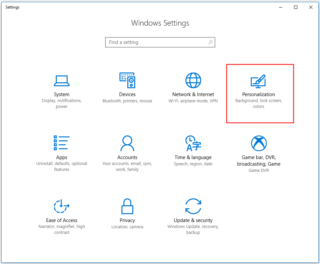Focus the Find a setting search box
This screenshot has width=320, height=264.
click(160, 42)
